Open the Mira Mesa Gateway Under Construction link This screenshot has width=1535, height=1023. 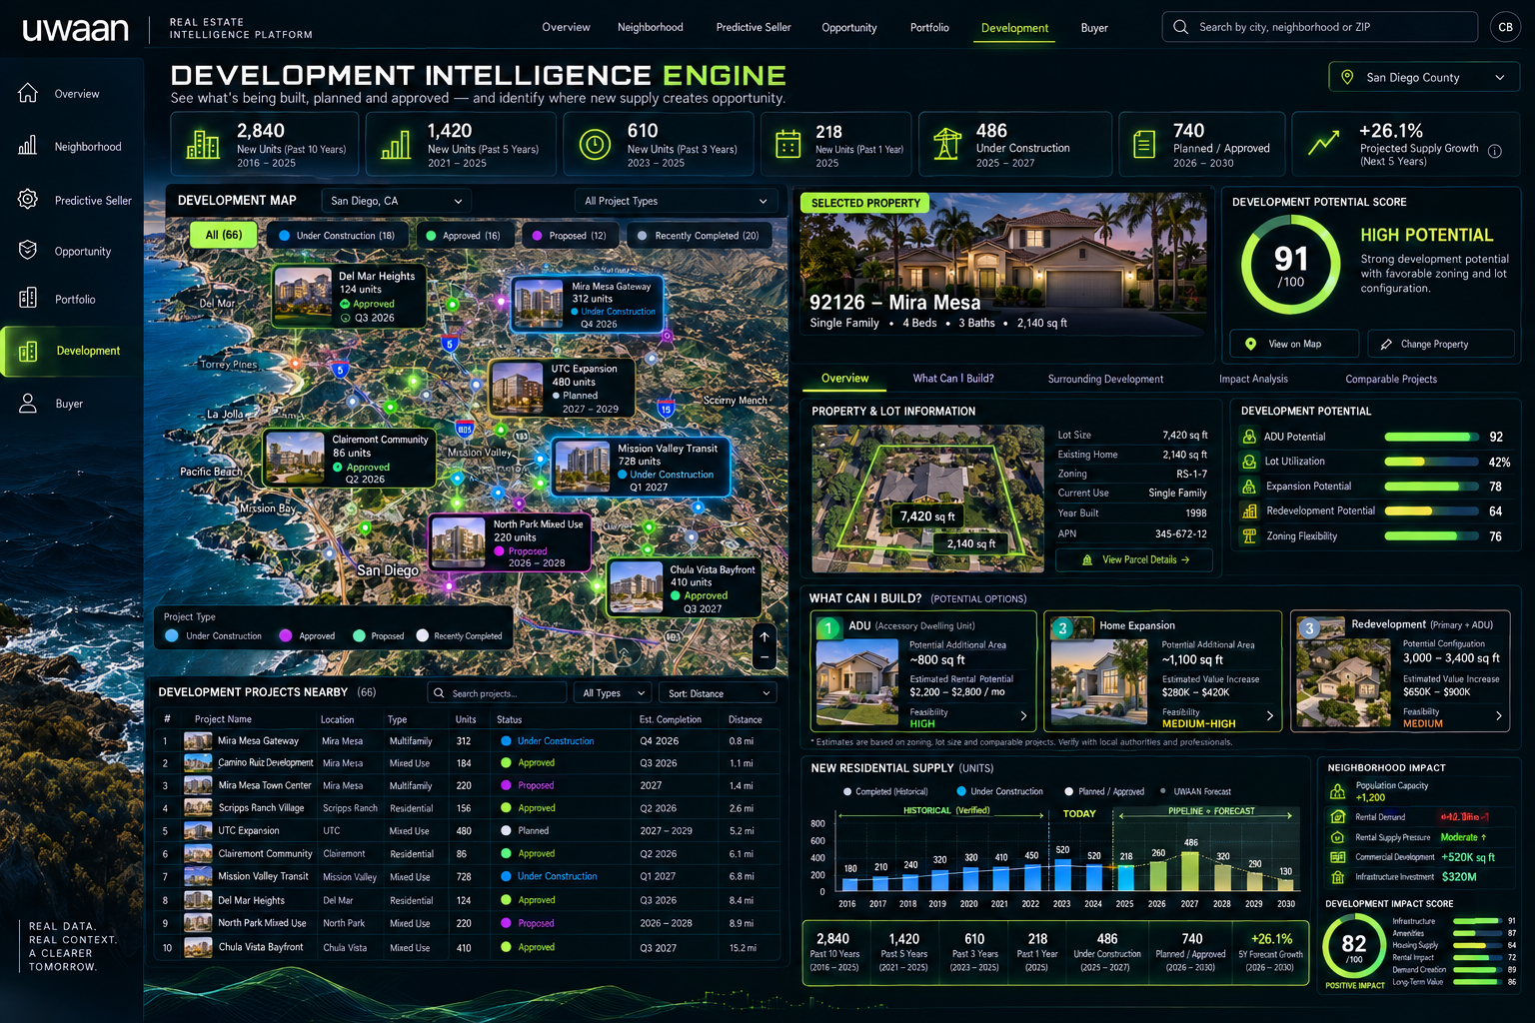pos(556,741)
